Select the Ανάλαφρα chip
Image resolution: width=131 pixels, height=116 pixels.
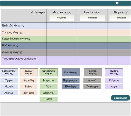[92, 87]
